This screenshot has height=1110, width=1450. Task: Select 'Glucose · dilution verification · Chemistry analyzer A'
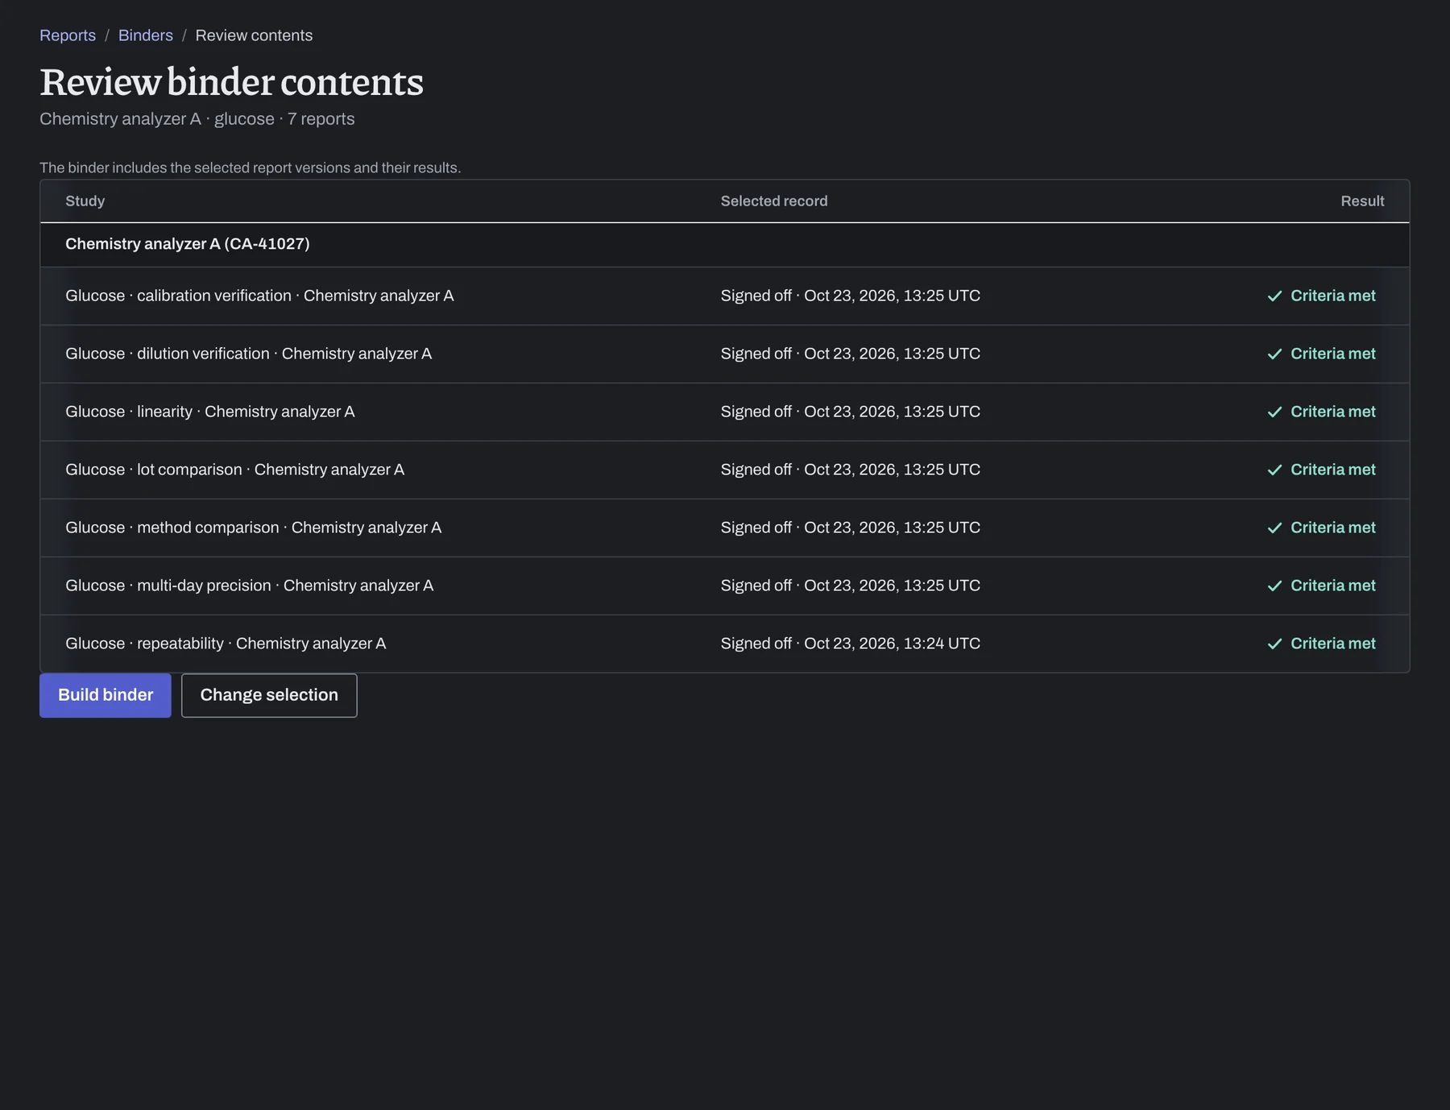pos(248,354)
